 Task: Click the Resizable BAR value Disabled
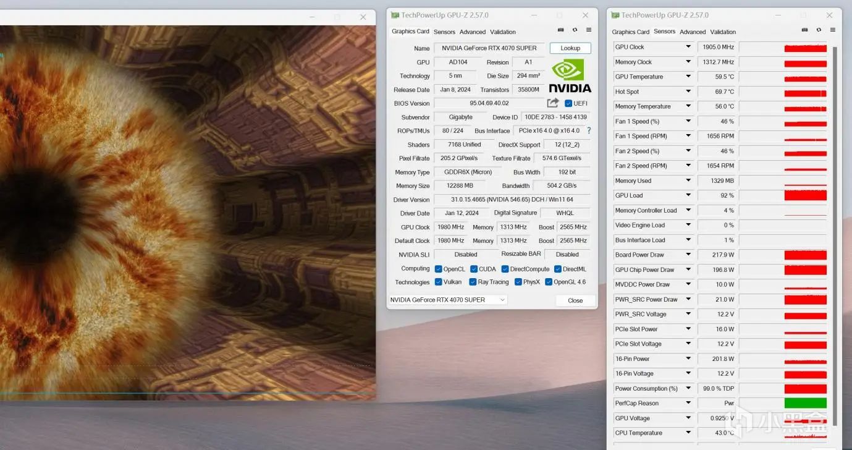point(567,254)
